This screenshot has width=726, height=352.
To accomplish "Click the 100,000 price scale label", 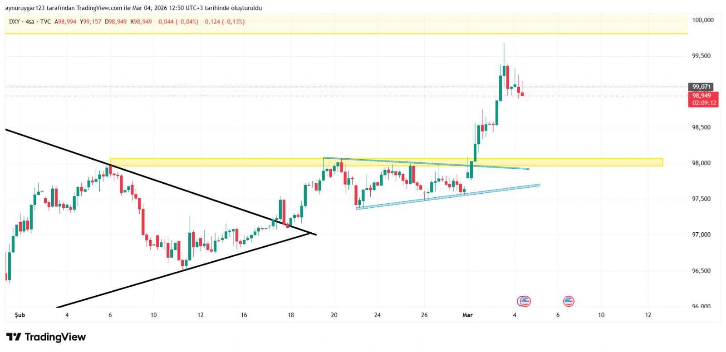I will pos(702,20).
